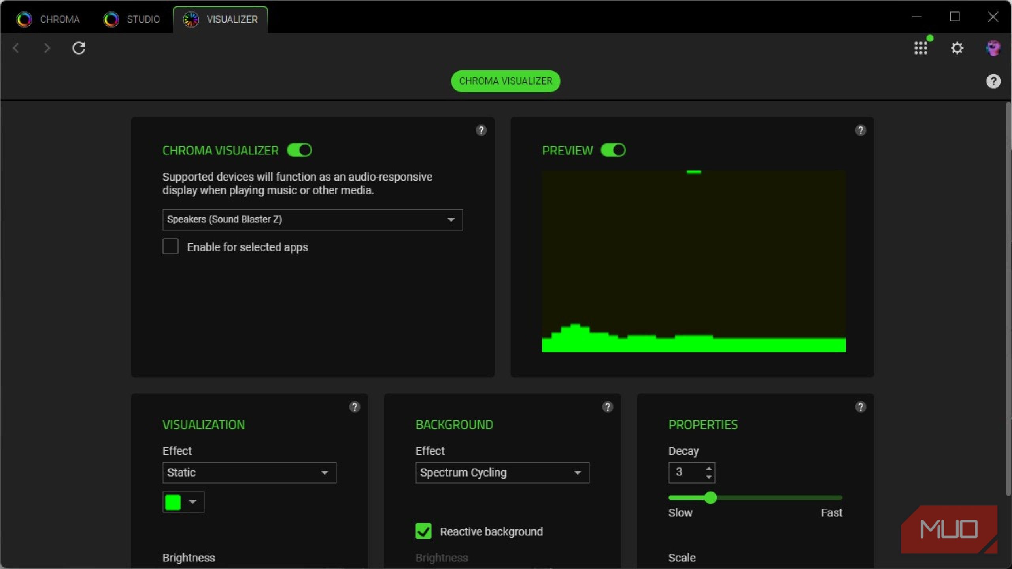1012x569 pixels.
Task: Click the Chroma Visualizer green pill button
Action: pyautogui.click(x=505, y=81)
